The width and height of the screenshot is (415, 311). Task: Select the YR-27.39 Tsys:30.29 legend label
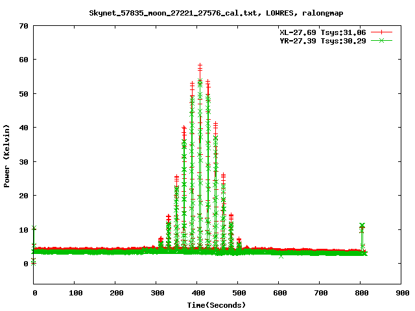tap(323, 41)
